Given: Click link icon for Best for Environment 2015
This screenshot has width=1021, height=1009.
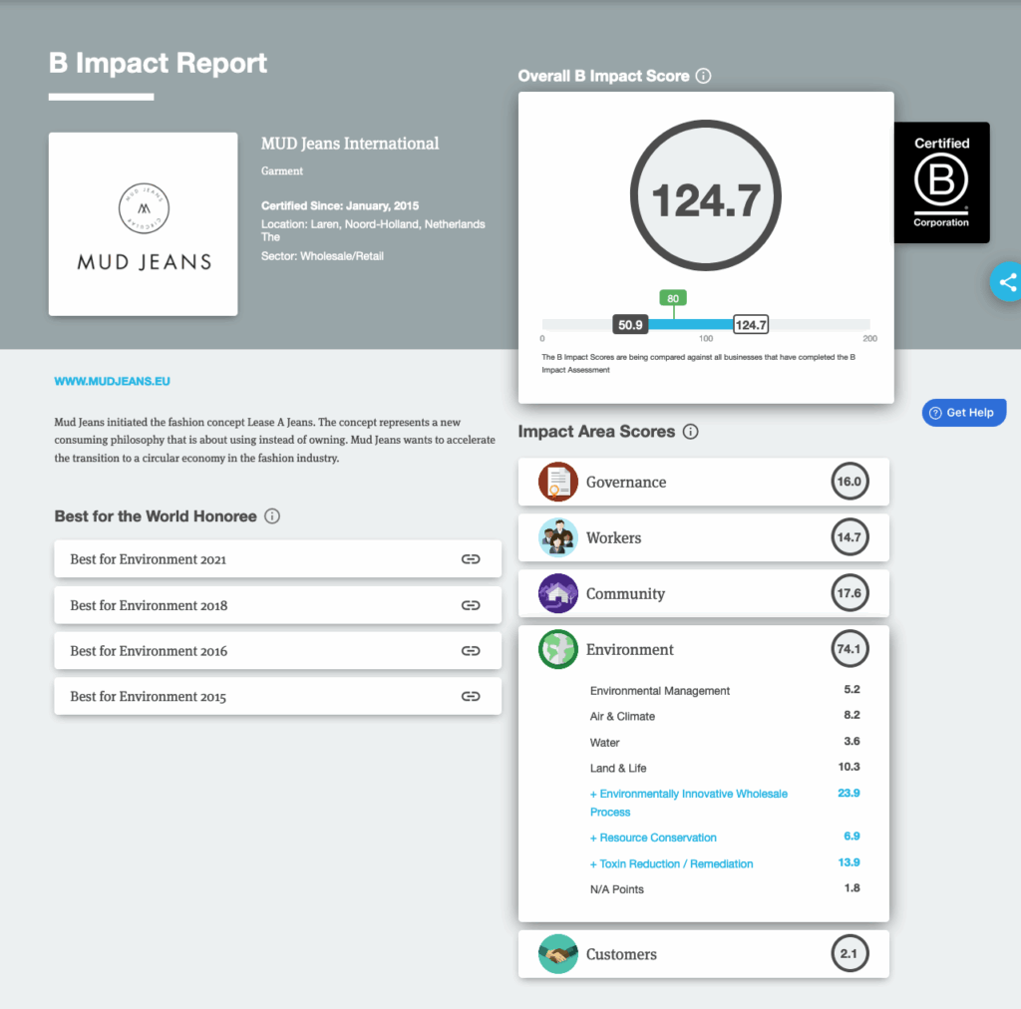Looking at the screenshot, I should point(471,697).
